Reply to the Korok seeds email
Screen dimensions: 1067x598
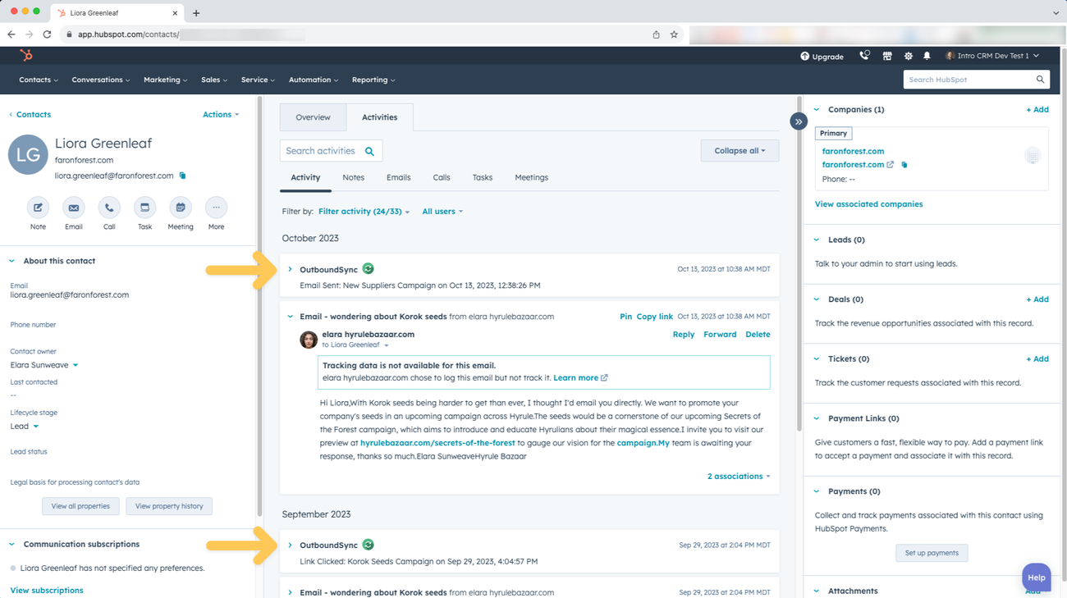click(x=683, y=334)
